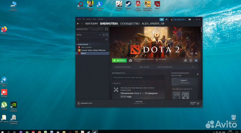Viewport: 241px width, 133px height.
Task: Open the Steam desktop shortcut
Action: (128, 5)
